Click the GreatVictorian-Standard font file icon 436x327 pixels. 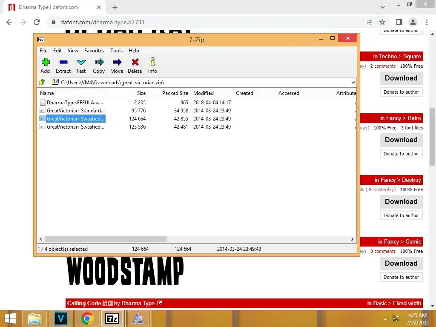pos(42,110)
